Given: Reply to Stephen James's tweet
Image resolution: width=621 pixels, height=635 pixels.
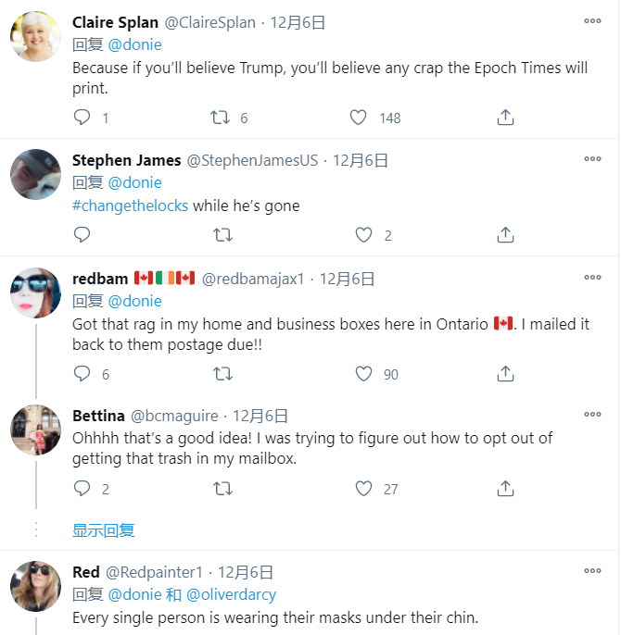Looking at the screenshot, I should point(82,235).
